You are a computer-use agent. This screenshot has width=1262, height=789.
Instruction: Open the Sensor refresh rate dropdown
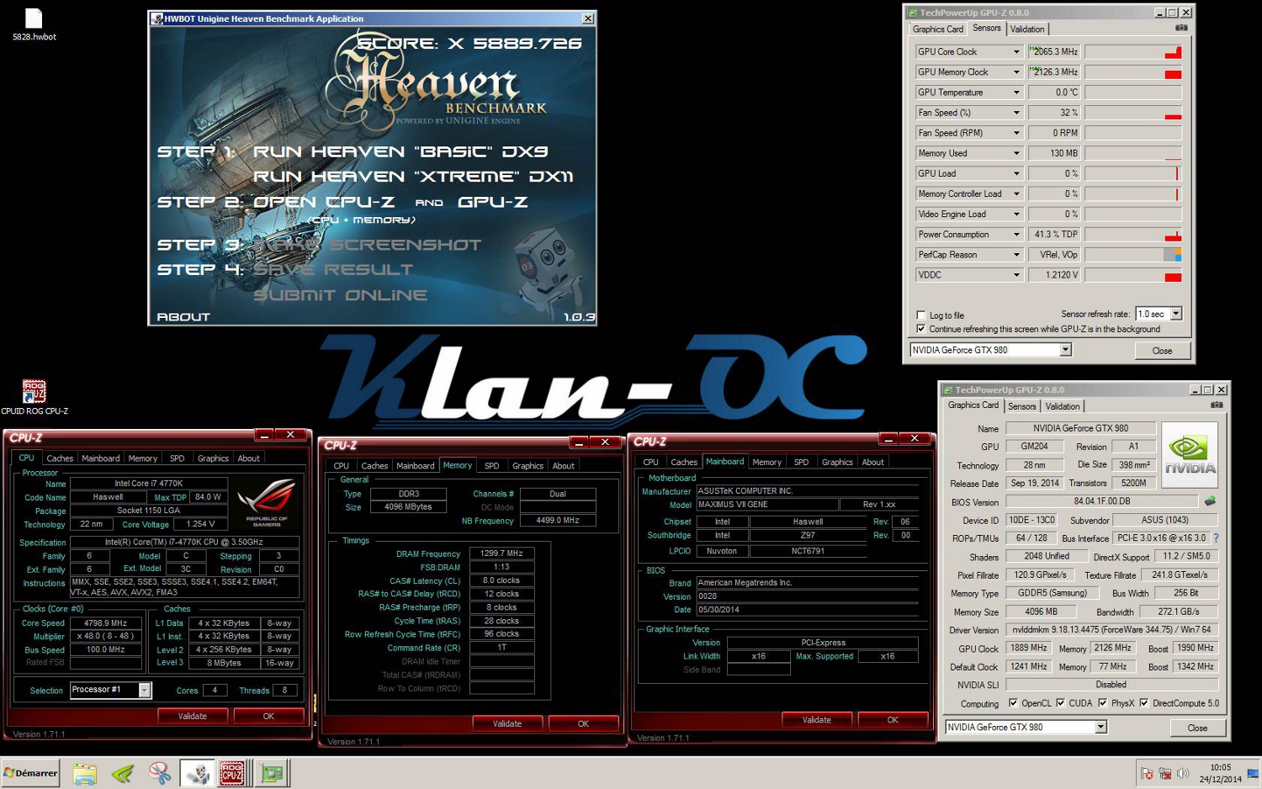click(1176, 314)
